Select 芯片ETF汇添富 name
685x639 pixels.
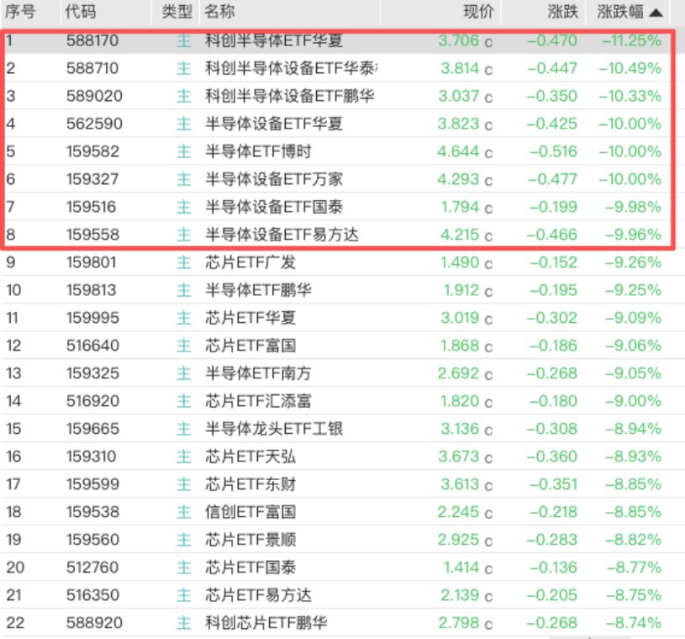[258, 401]
